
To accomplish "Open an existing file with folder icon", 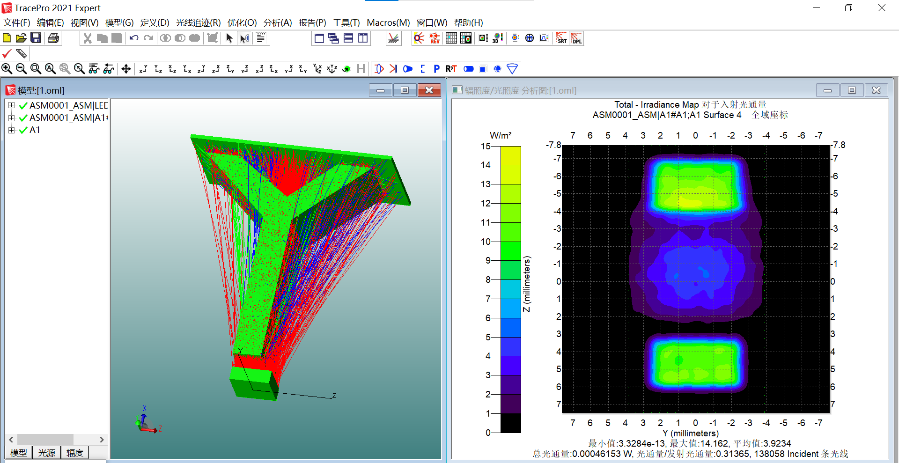I will click(21, 38).
